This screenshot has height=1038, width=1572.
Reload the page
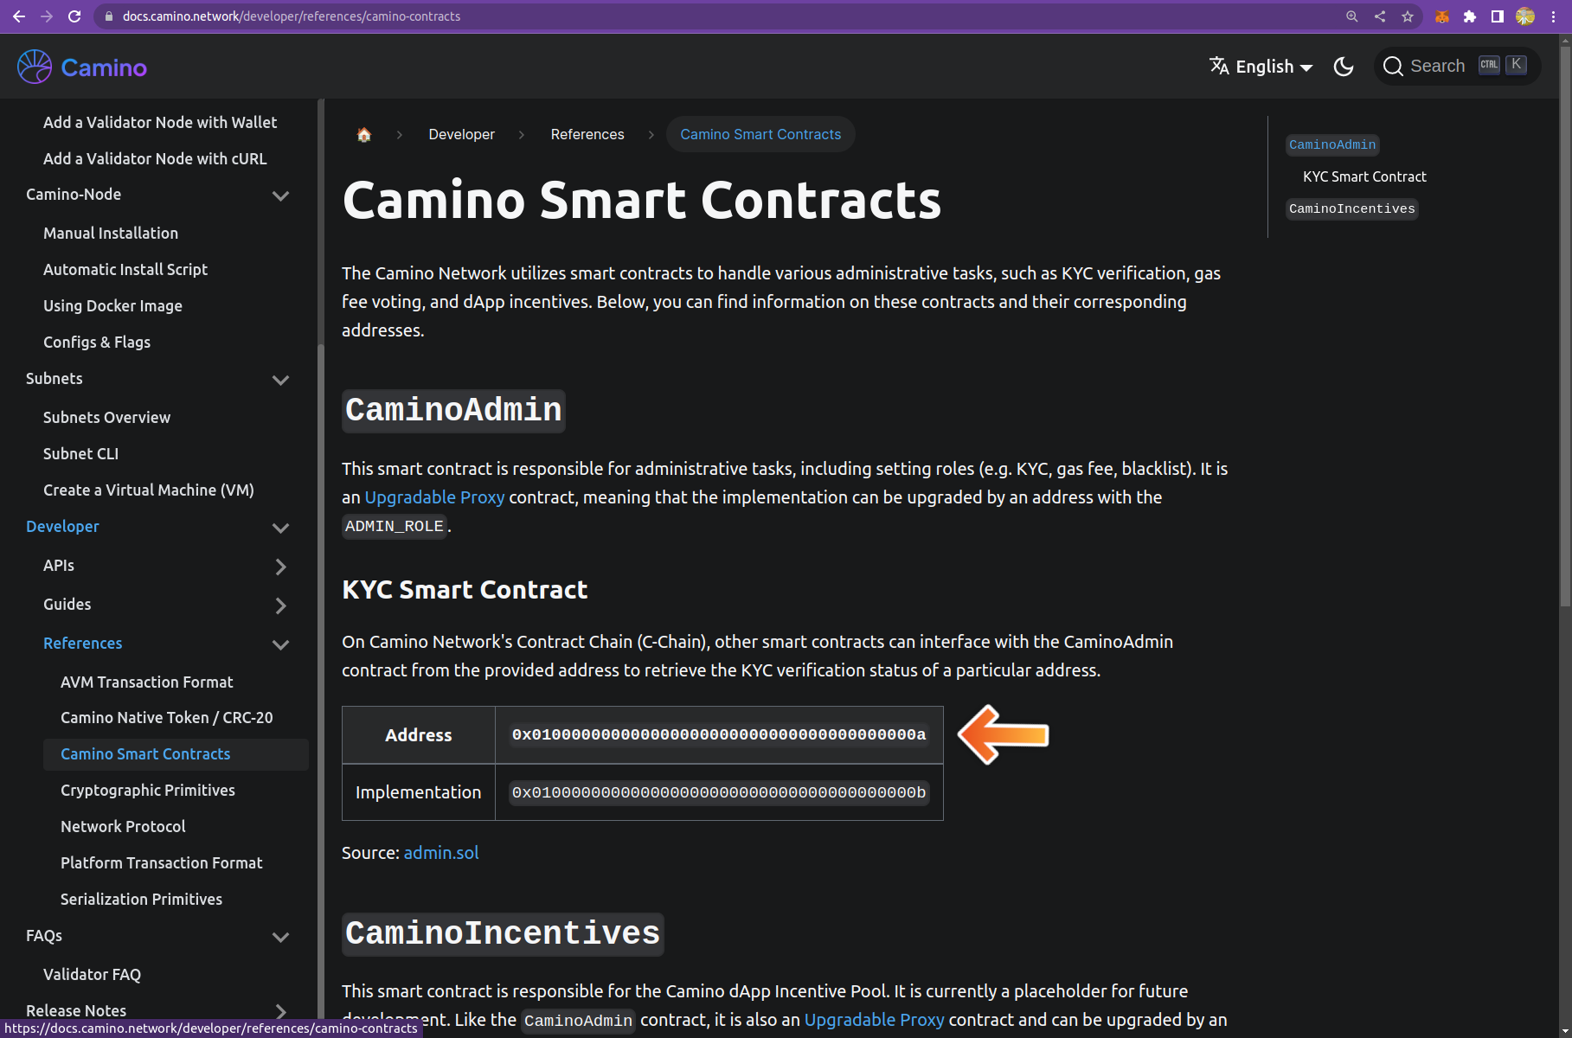[74, 16]
